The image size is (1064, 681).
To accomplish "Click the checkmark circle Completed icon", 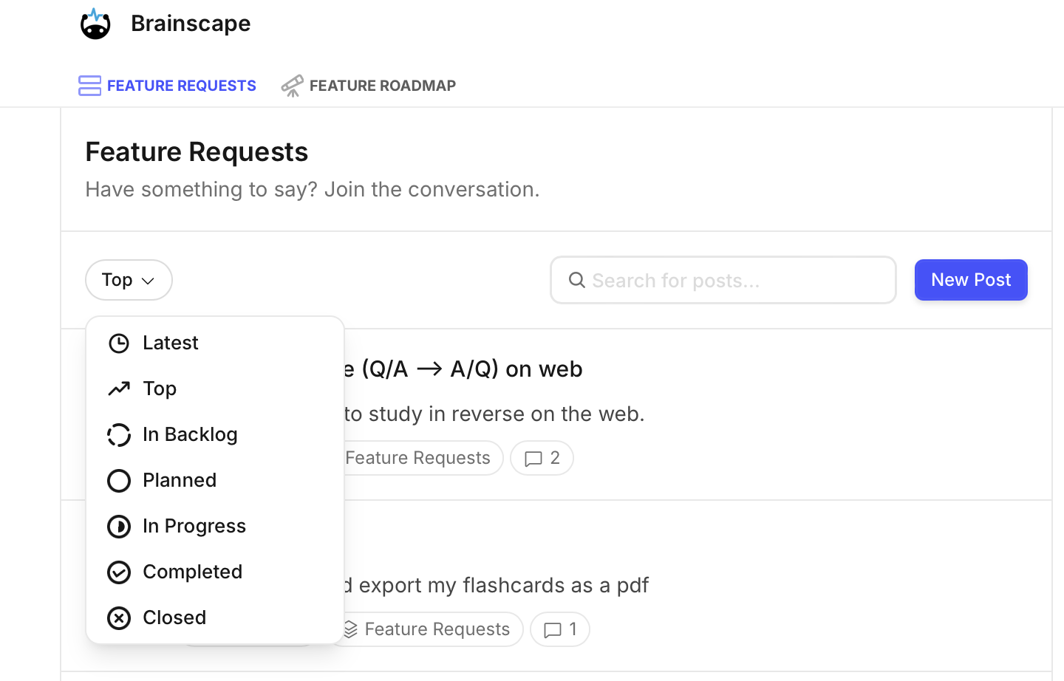I will pos(119,572).
